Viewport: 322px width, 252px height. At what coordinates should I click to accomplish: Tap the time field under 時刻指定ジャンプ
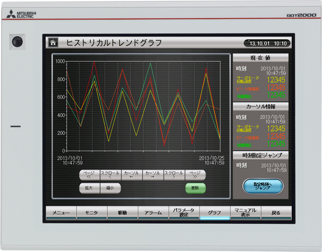pos(273,167)
